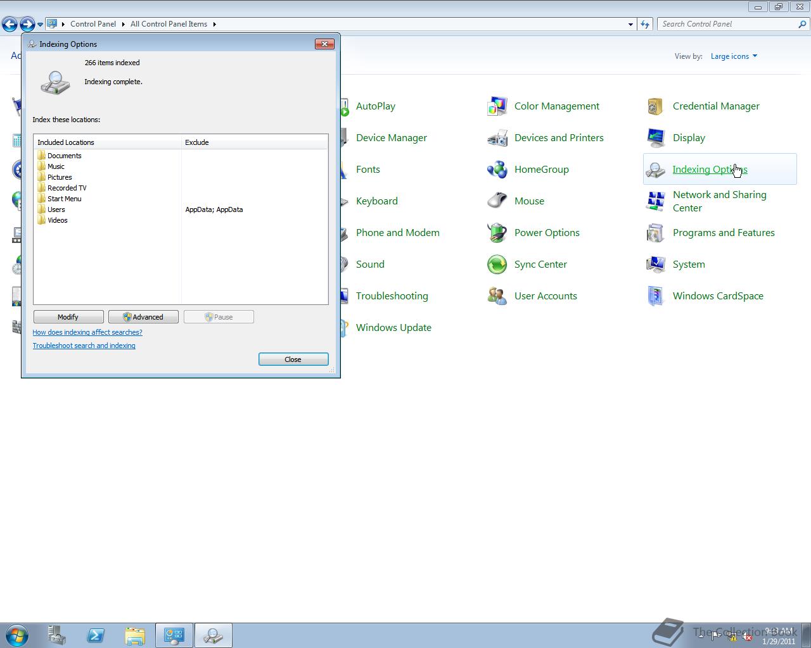
Task: Open the Device Manager link
Action: 392,138
